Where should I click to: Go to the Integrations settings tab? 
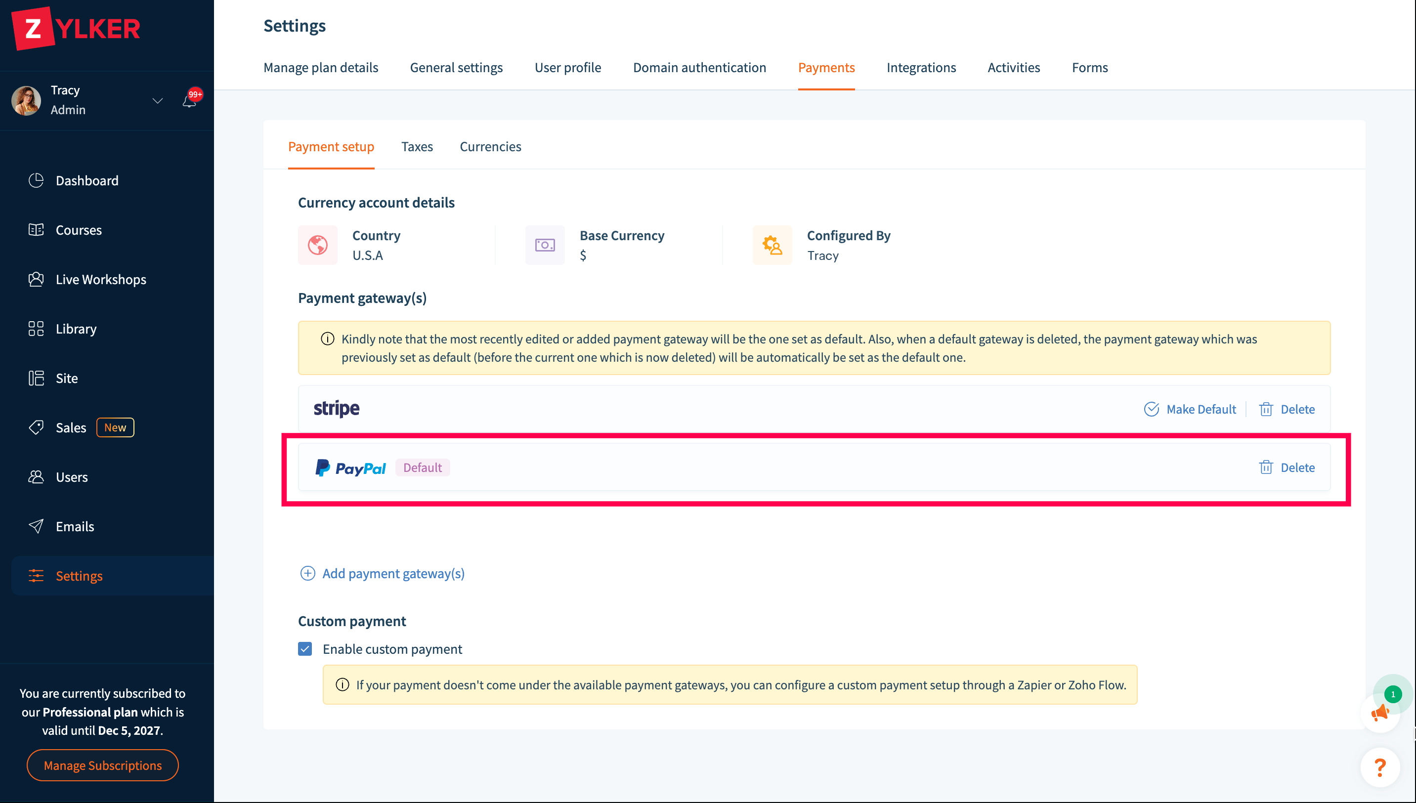[x=921, y=67]
